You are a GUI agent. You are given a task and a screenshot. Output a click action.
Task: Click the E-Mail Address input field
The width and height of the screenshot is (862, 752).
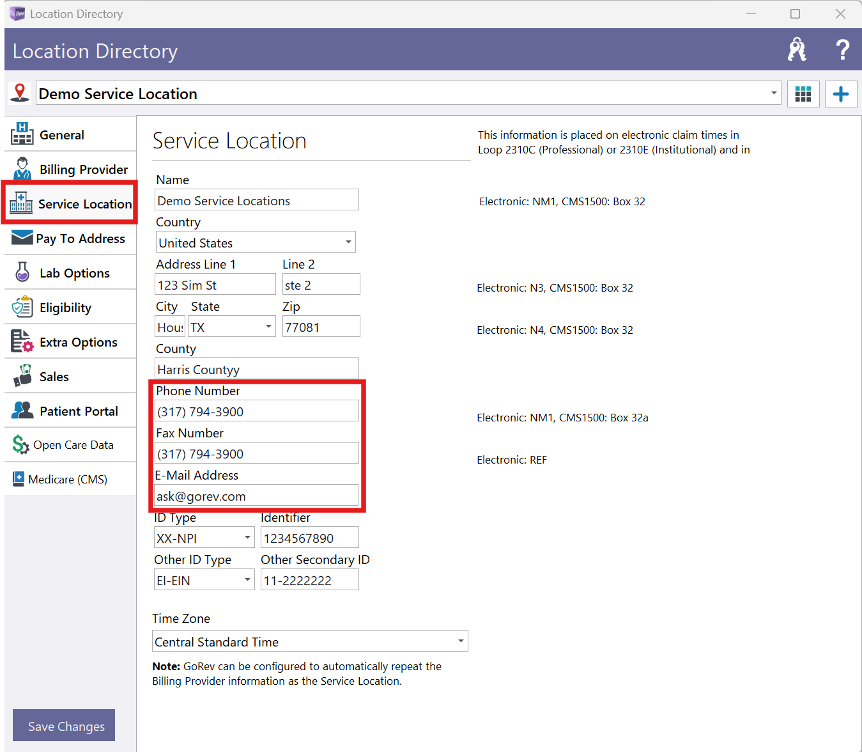(x=256, y=496)
